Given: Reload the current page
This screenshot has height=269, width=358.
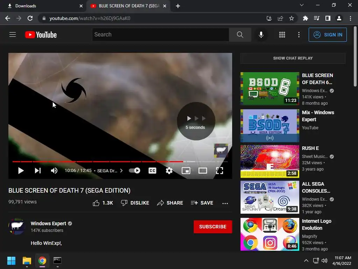Looking at the screenshot, I should (x=30, y=18).
